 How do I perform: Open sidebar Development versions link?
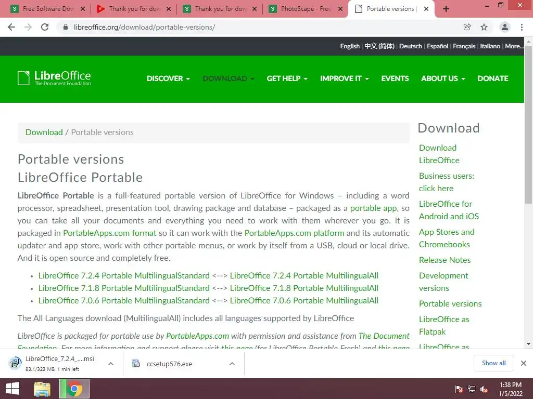click(x=443, y=282)
